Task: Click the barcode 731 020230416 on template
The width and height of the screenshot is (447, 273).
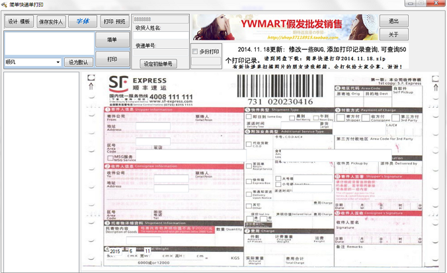Action: [x=280, y=90]
